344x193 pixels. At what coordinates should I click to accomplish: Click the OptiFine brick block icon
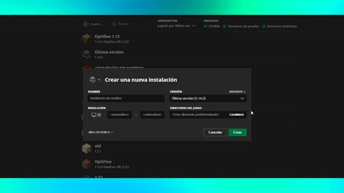(x=87, y=164)
